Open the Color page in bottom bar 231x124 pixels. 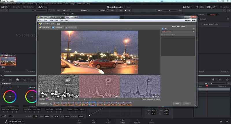(122, 121)
